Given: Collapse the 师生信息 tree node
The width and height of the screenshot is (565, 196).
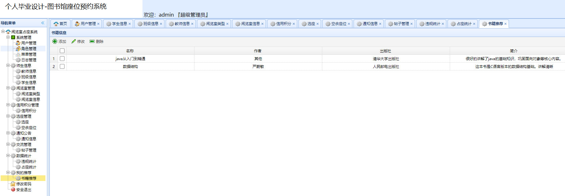Looking at the screenshot, I should tap(8, 65).
